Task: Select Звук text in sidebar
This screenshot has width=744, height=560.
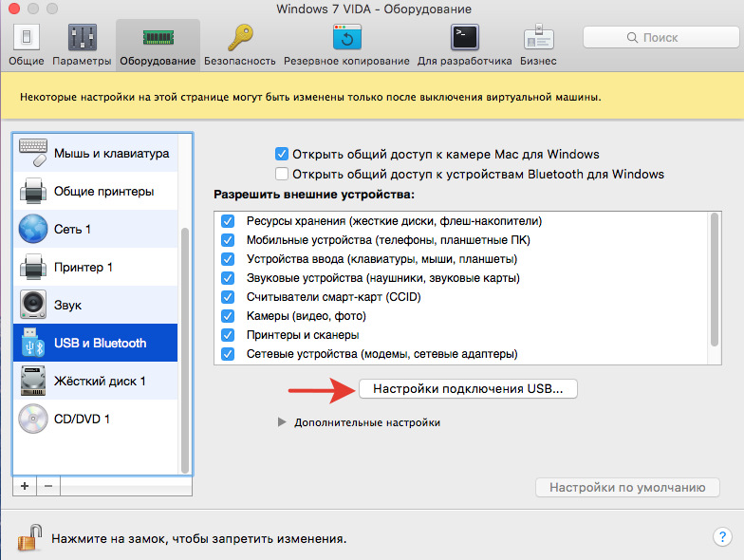Action: click(x=68, y=306)
